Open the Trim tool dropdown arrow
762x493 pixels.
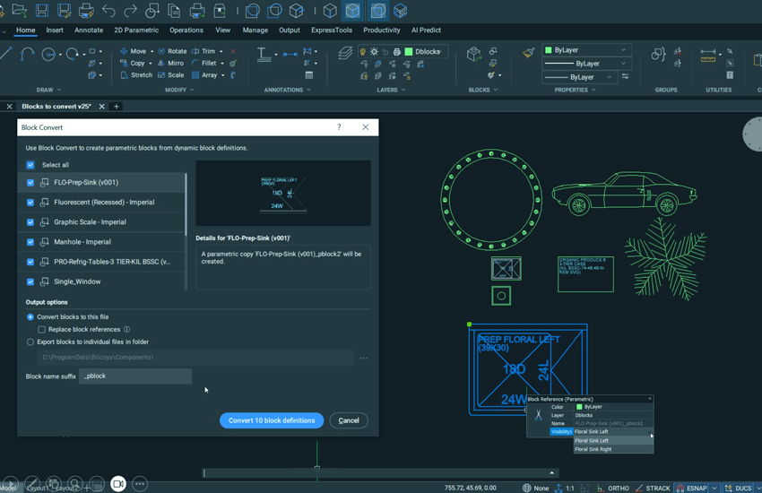pyautogui.click(x=221, y=51)
